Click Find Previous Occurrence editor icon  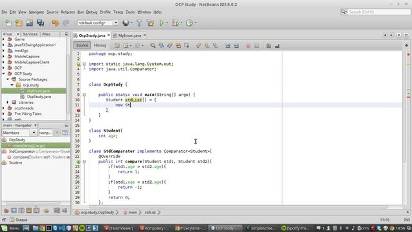click(x=161, y=46)
